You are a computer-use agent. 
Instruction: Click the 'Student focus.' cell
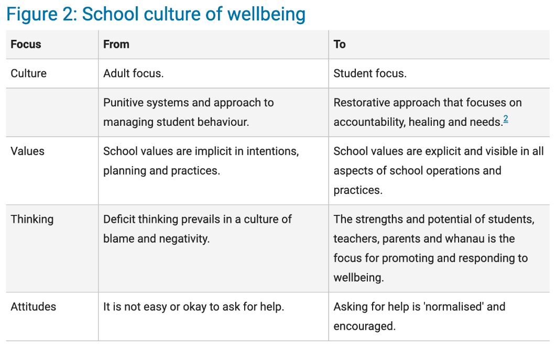[439, 73]
